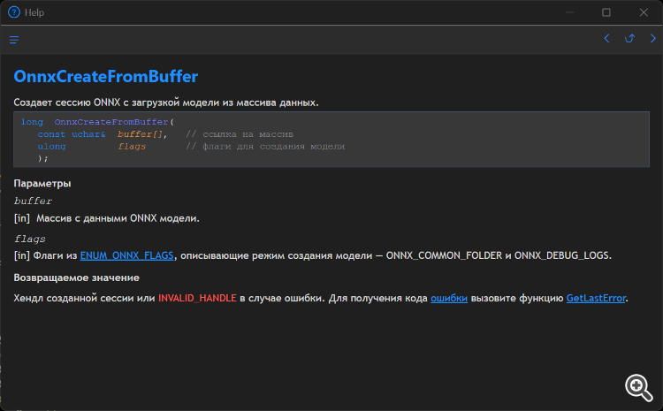
Task: Click the red INVALID_HANDLE text
Action: click(197, 300)
